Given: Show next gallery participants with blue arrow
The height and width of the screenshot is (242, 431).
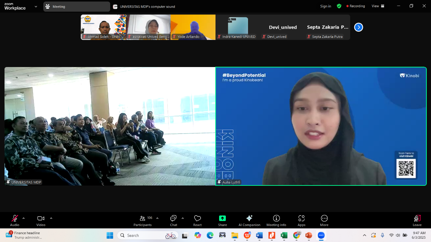Looking at the screenshot, I should coord(358,27).
